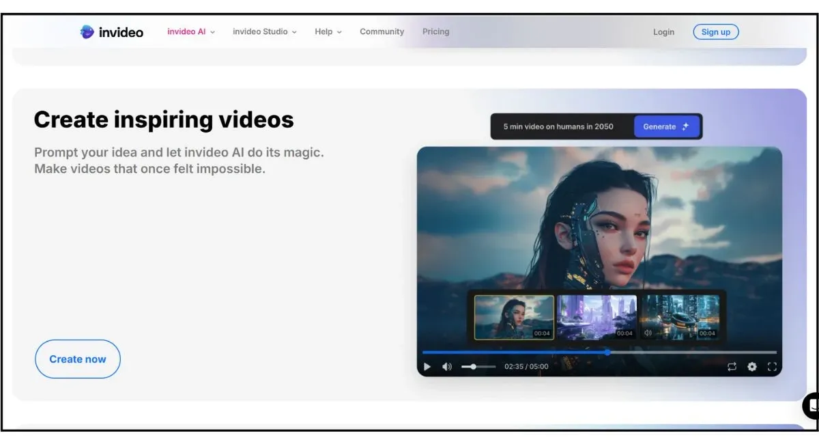The height and width of the screenshot is (444, 819).
Task: Click the Create now button
Action: [78, 359]
